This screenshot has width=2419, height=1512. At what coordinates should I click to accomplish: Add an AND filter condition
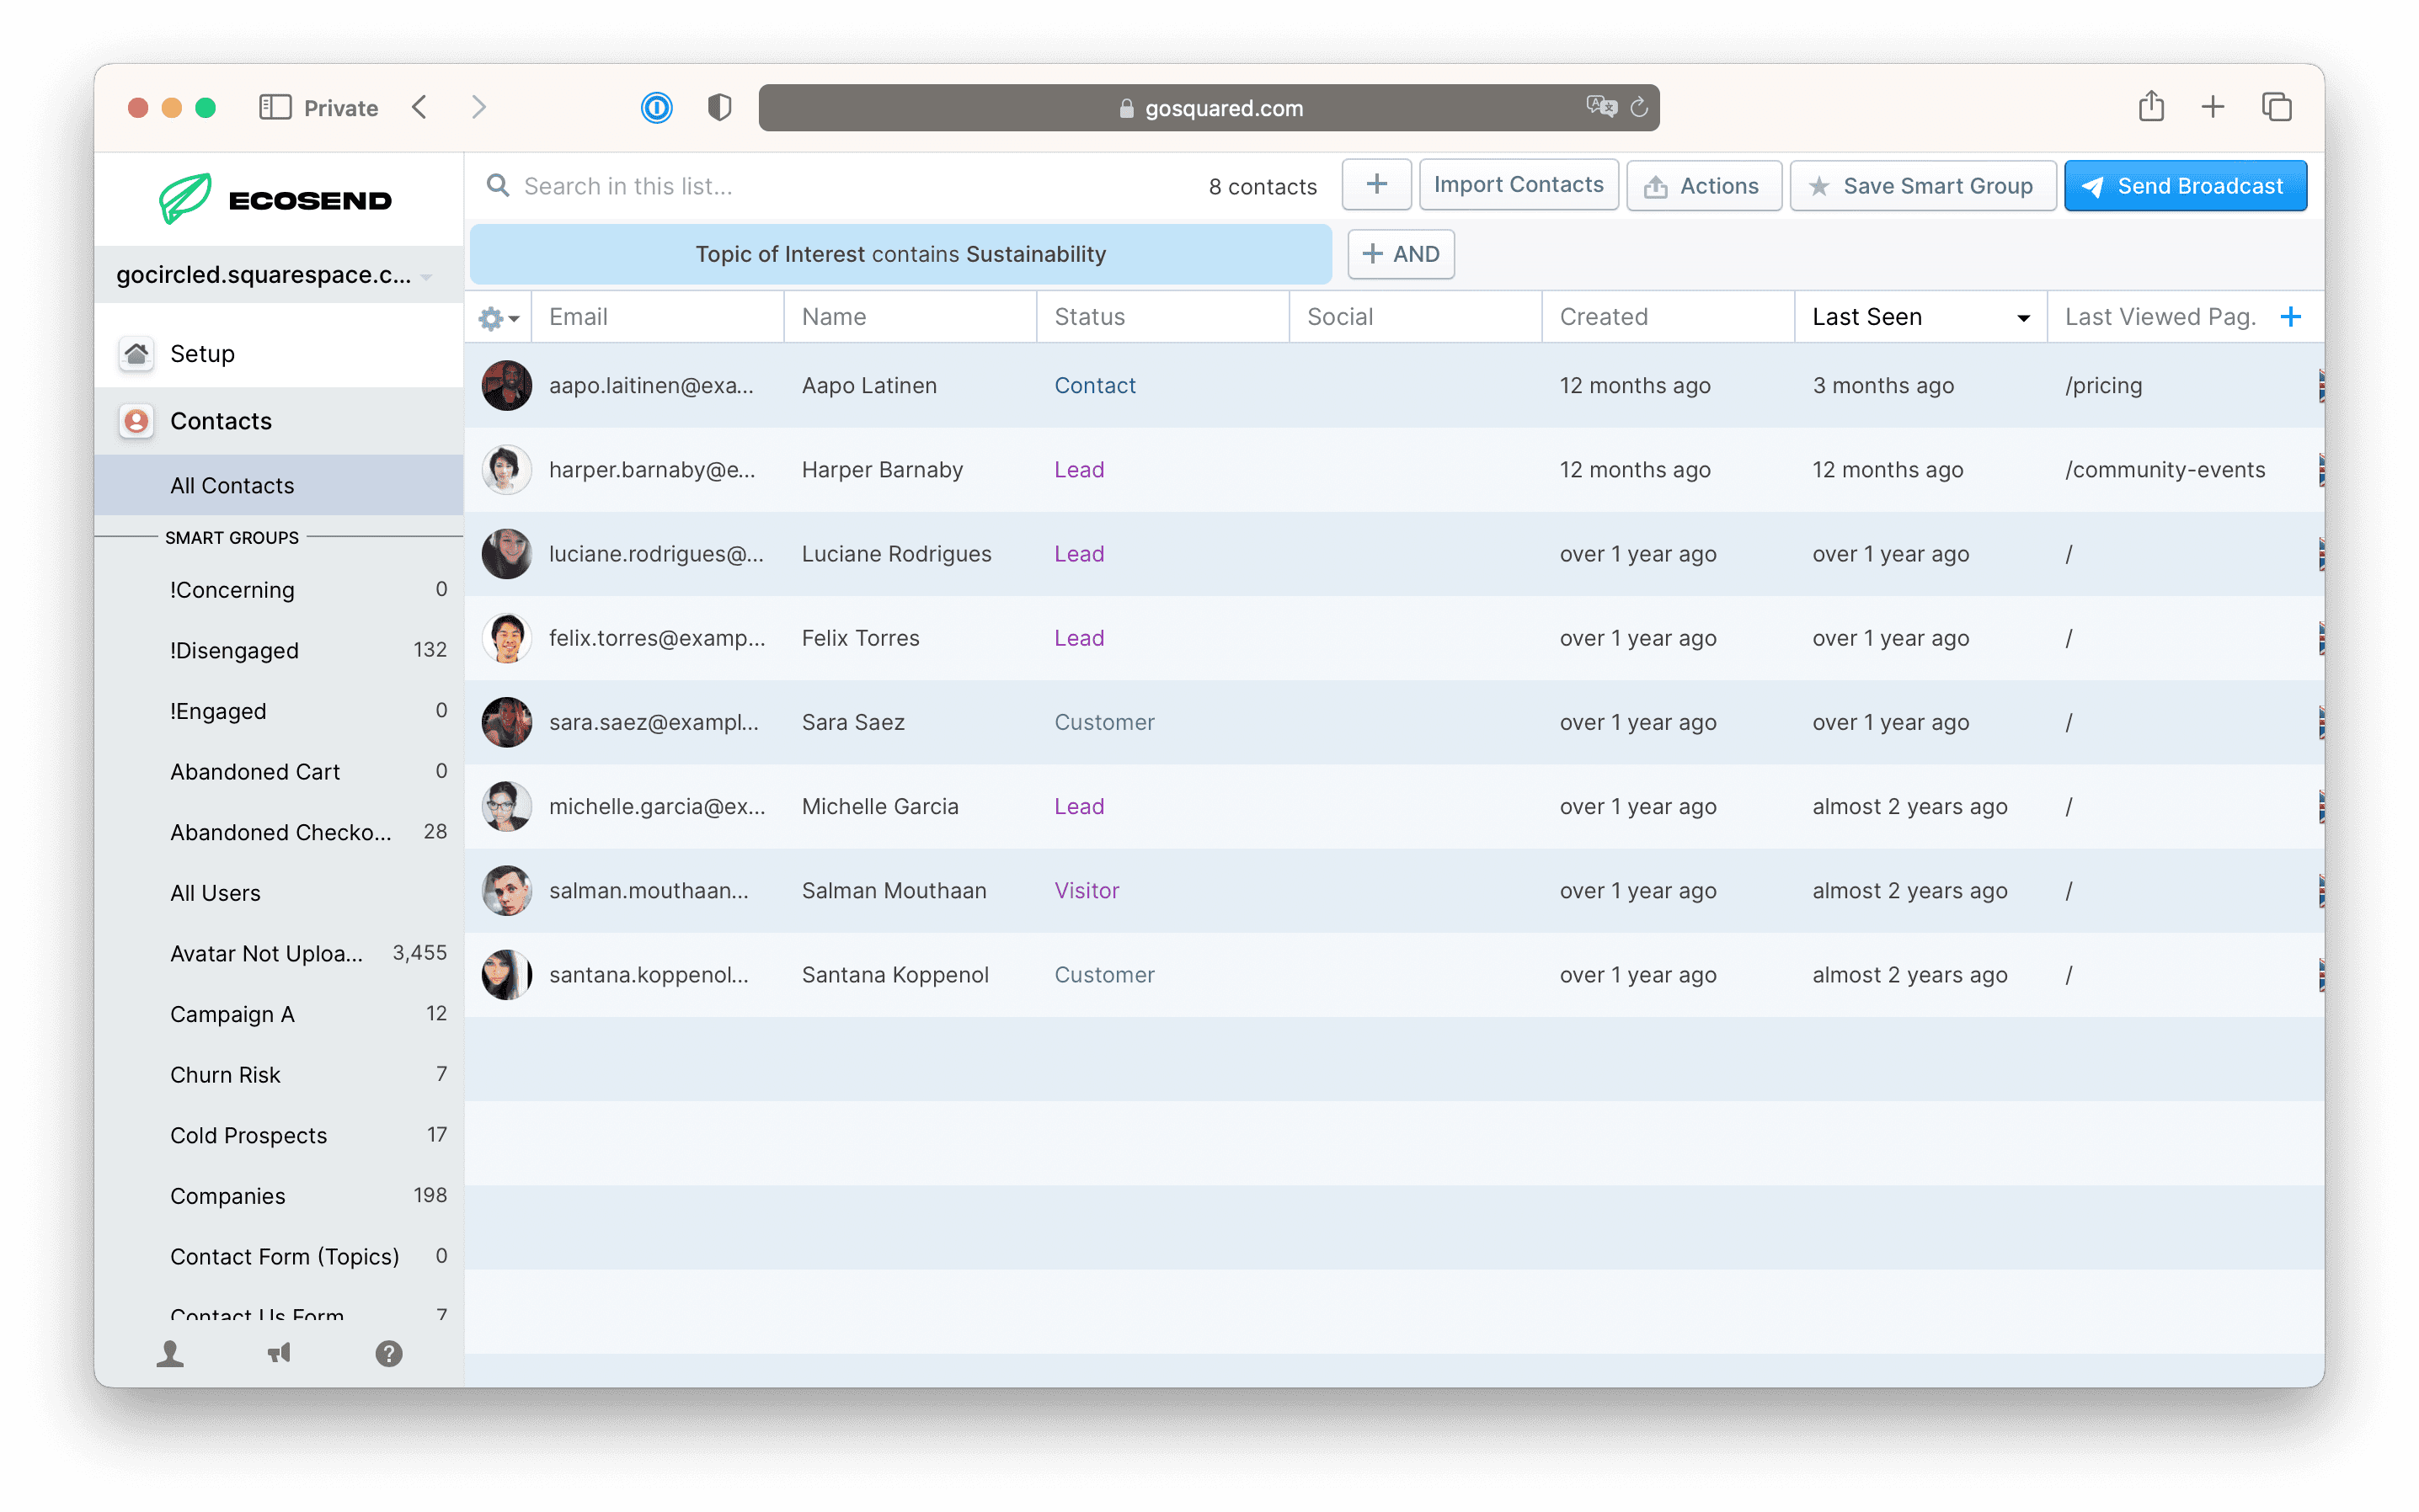(x=1400, y=254)
